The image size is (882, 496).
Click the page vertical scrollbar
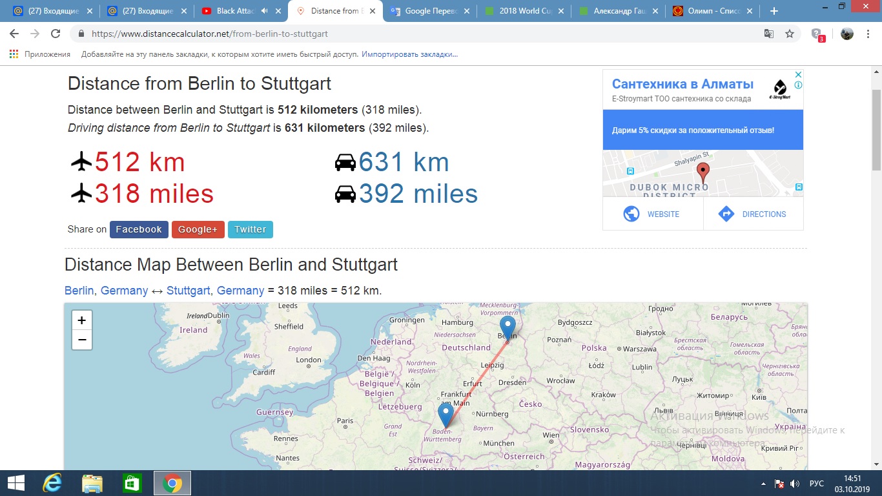tap(877, 129)
